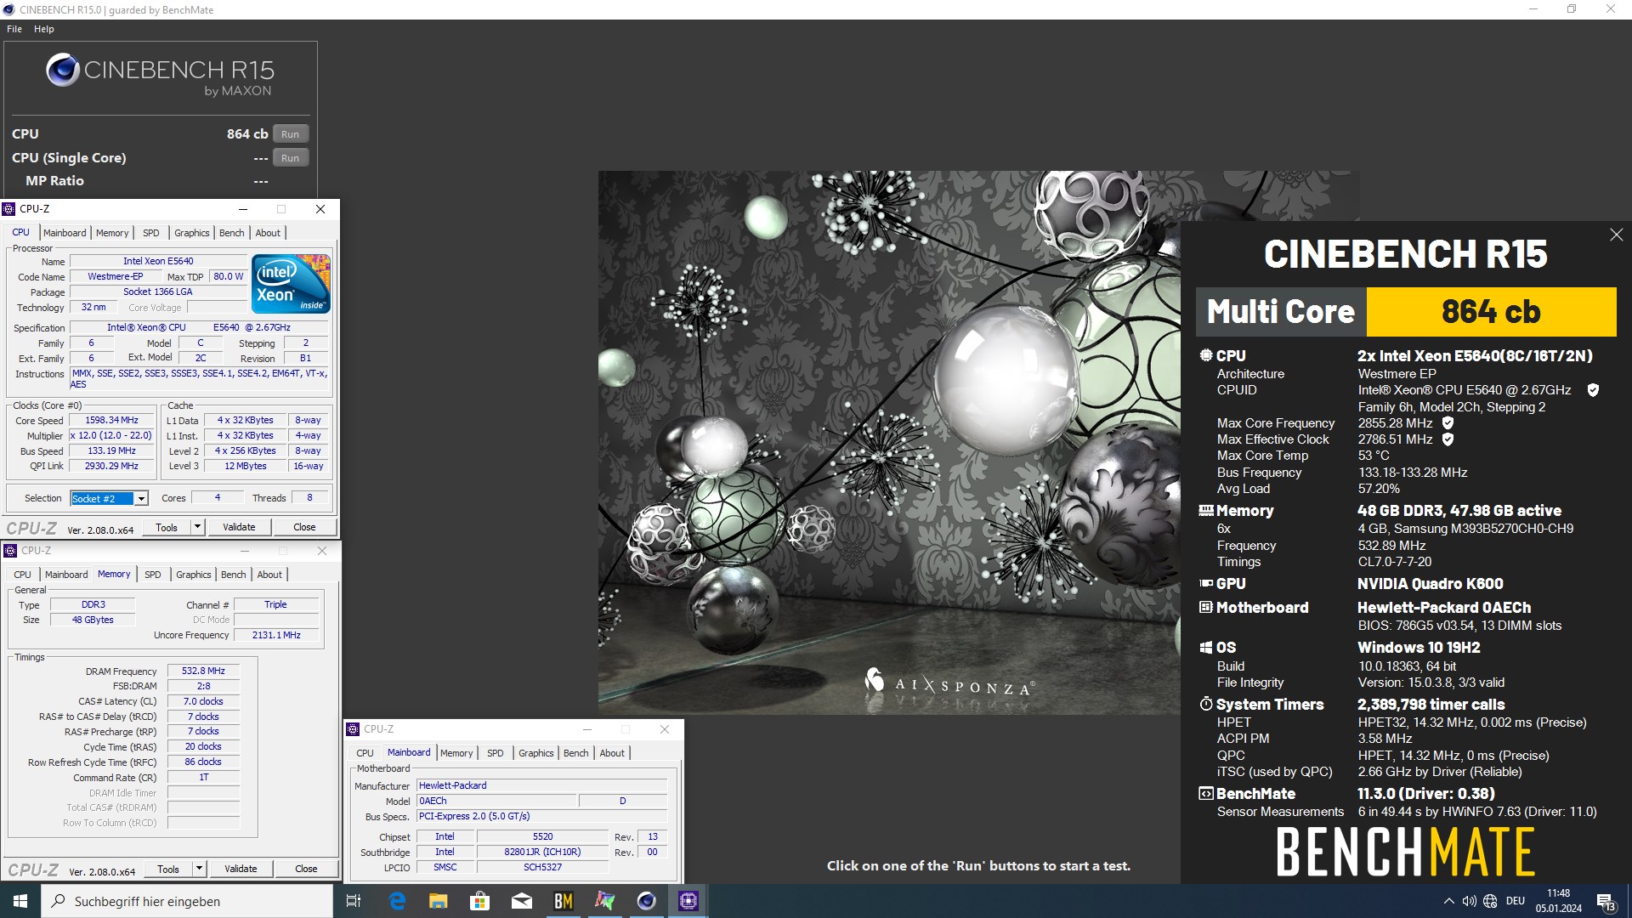Run the CPU multi-core test
Viewport: 1632px width, 918px height.
290,134
